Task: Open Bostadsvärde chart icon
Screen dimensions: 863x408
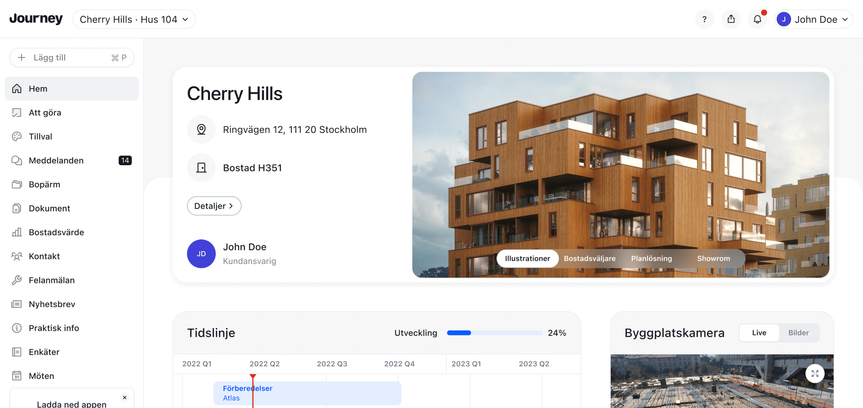Action: (17, 232)
